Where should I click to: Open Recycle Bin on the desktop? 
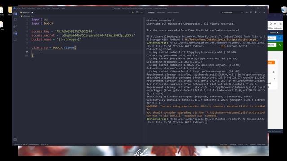[x=284, y=9]
